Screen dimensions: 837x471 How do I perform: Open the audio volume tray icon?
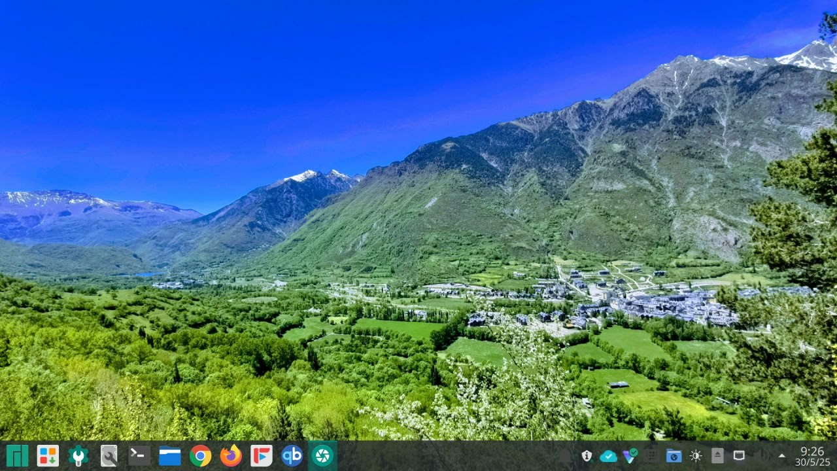tap(760, 456)
